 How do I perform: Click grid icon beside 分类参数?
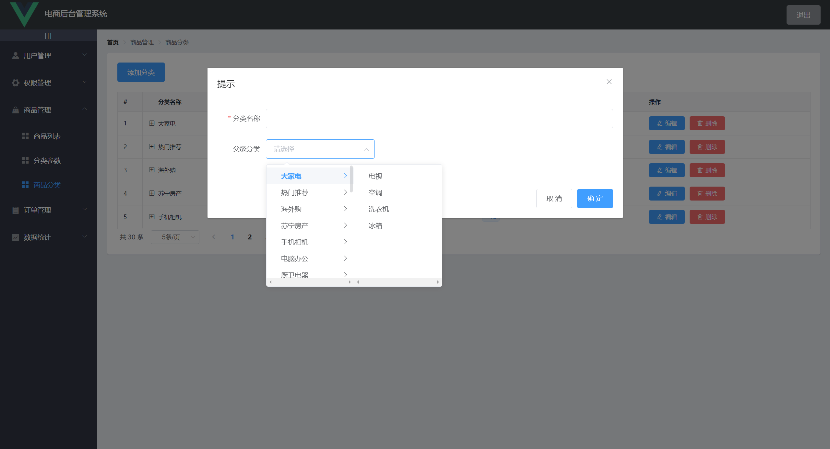point(25,161)
